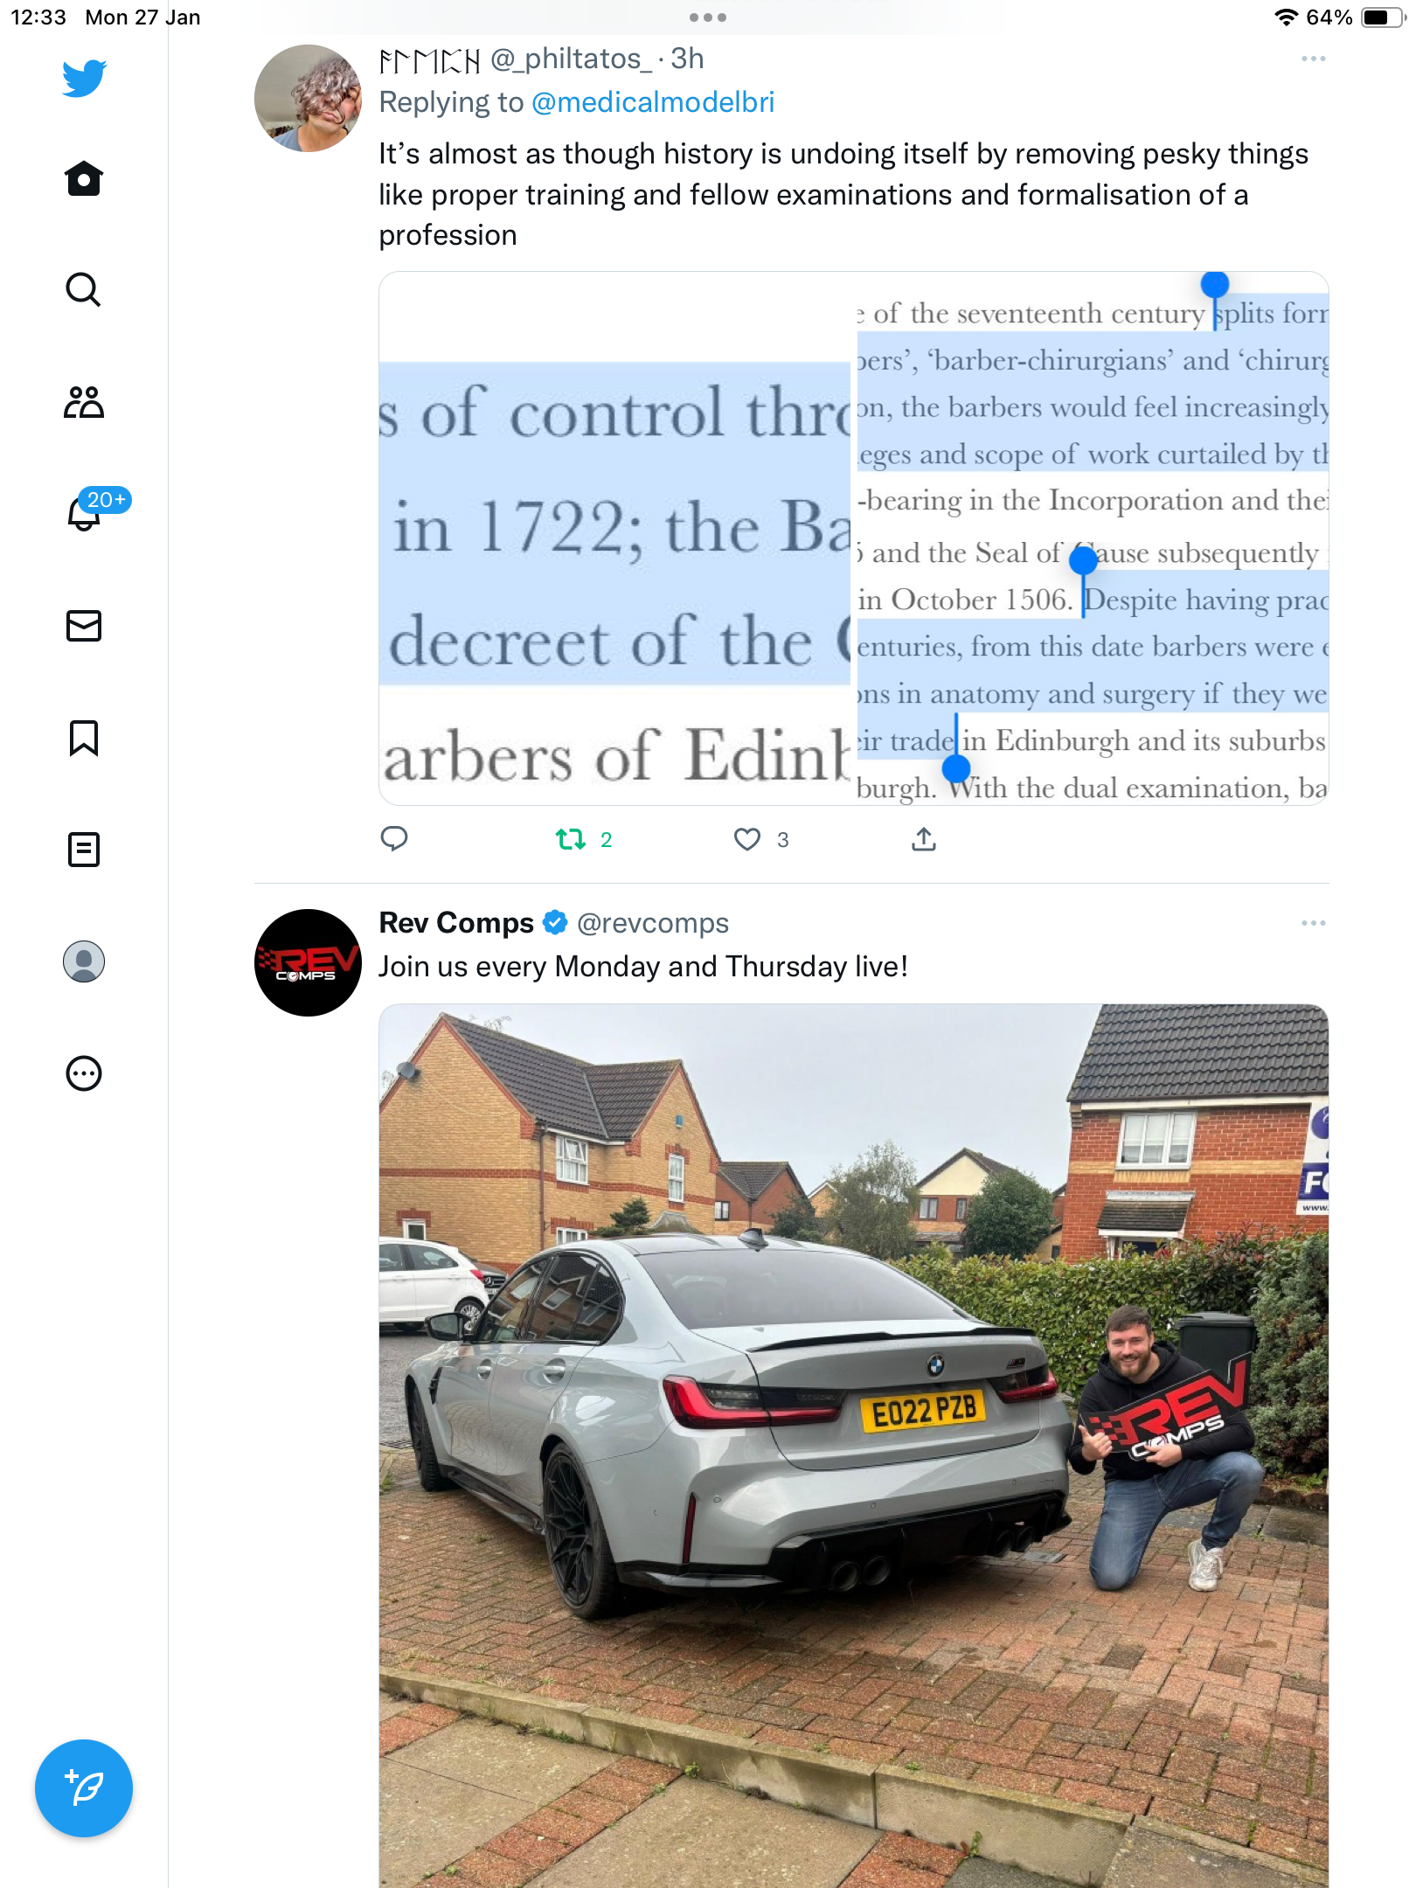Compose a new tweet with blue button
The image size is (1416, 1888).
[84, 1788]
